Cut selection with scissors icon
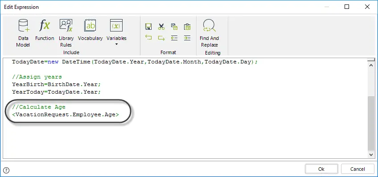This screenshot has width=378, height=177. tap(161, 27)
